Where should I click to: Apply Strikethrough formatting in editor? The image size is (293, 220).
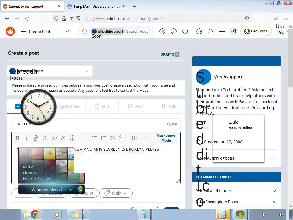click(x=45, y=138)
